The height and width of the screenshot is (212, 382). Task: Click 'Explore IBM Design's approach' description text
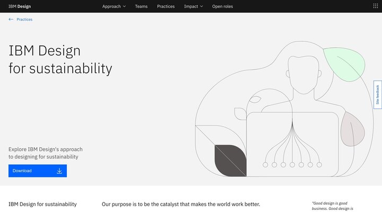click(x=46, y=153)
